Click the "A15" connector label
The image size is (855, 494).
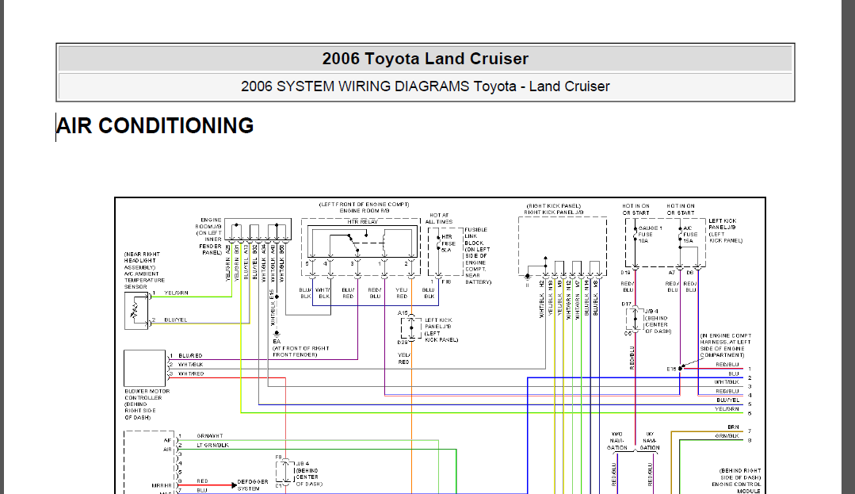[x=403, y=313]
